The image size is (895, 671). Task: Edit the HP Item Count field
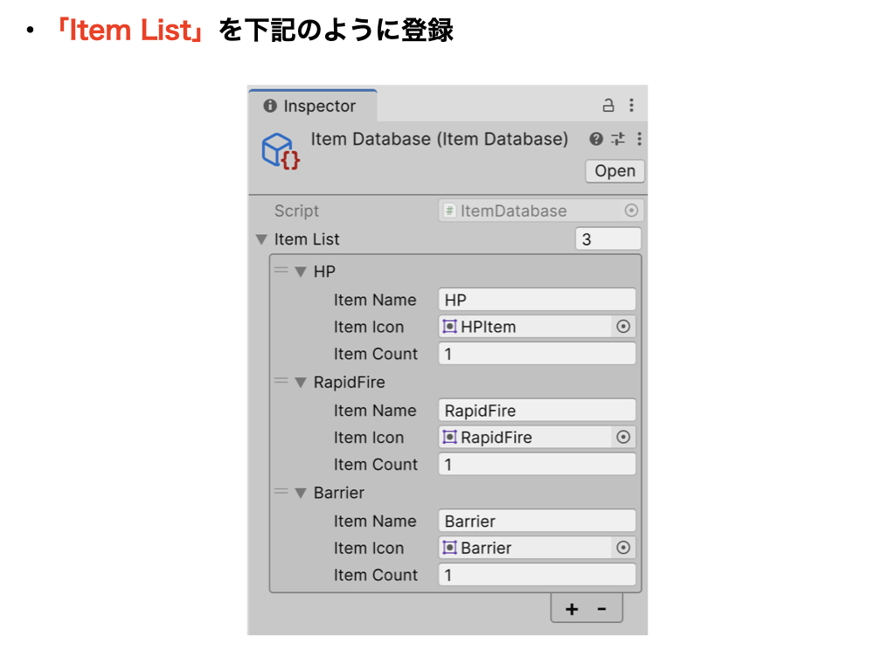click(x=538, y=354)
